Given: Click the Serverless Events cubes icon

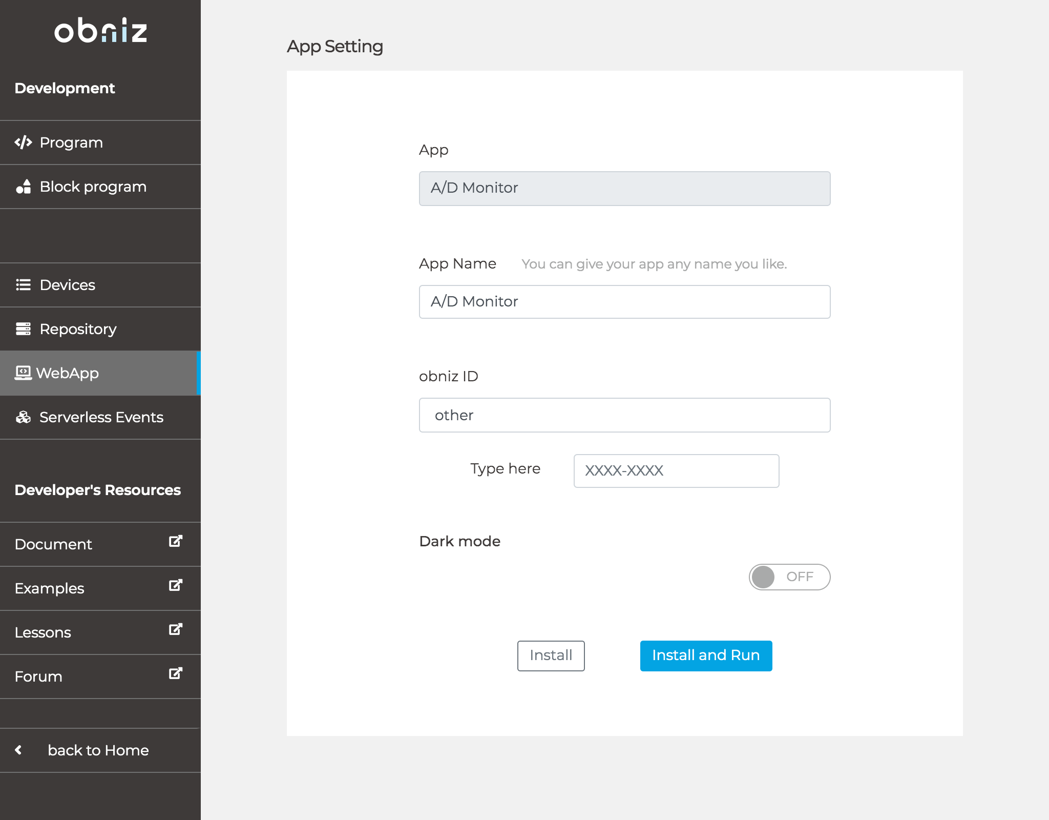Looking at the screenshot, I should [23, 417].
